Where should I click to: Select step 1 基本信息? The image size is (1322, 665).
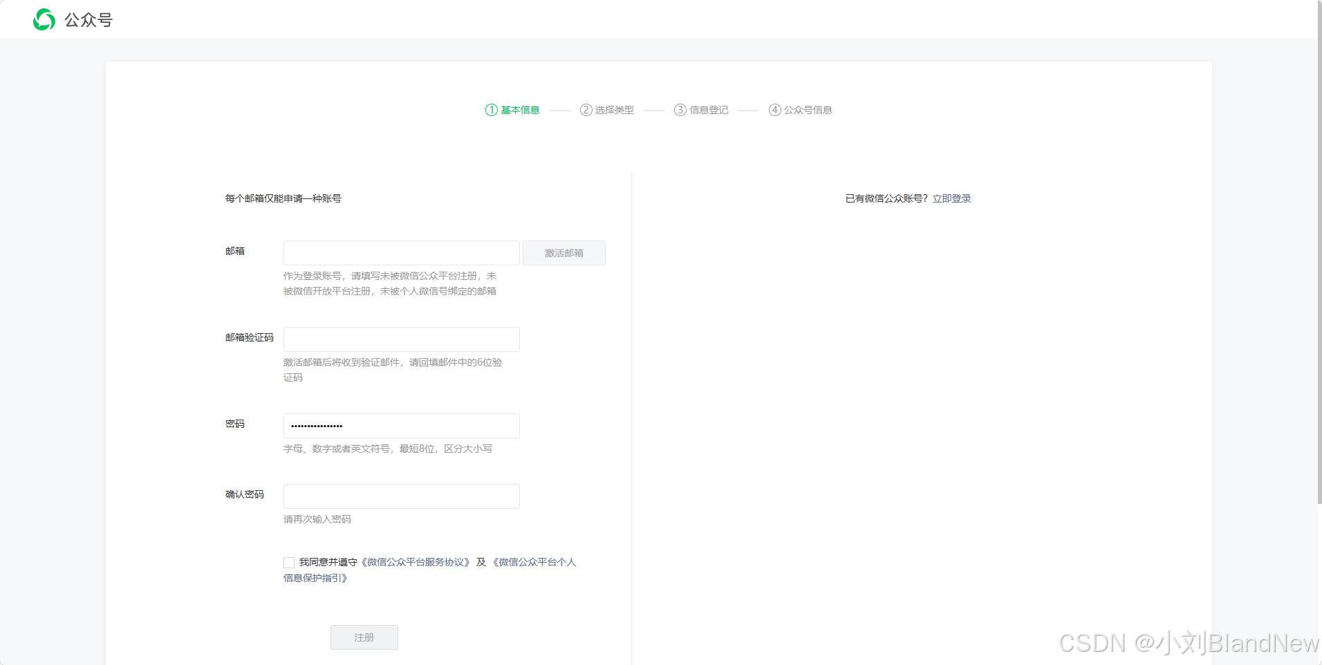click(512, 110)
